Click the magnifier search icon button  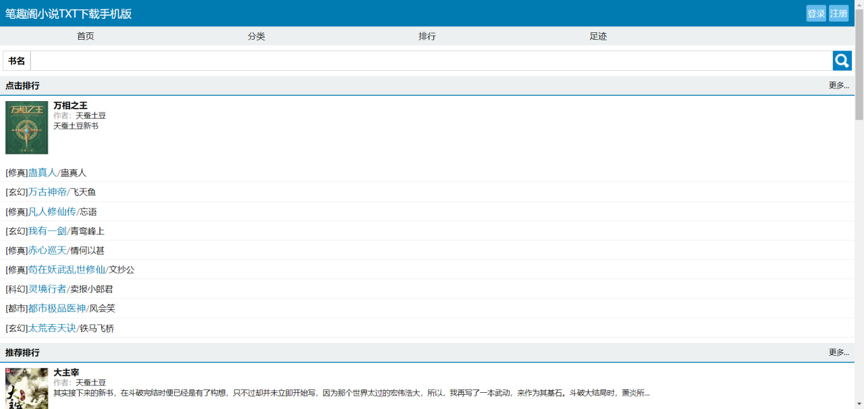[842, 61]
